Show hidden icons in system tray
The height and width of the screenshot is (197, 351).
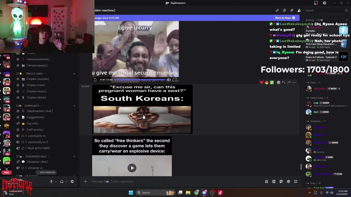310,193
